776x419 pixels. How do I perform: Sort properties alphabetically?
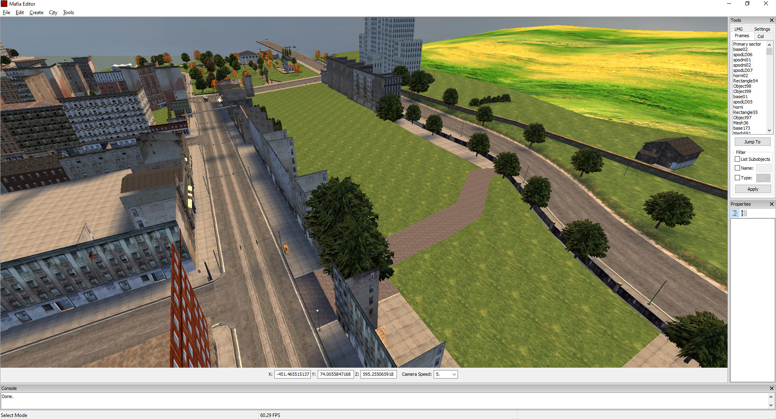pos(744,213)
